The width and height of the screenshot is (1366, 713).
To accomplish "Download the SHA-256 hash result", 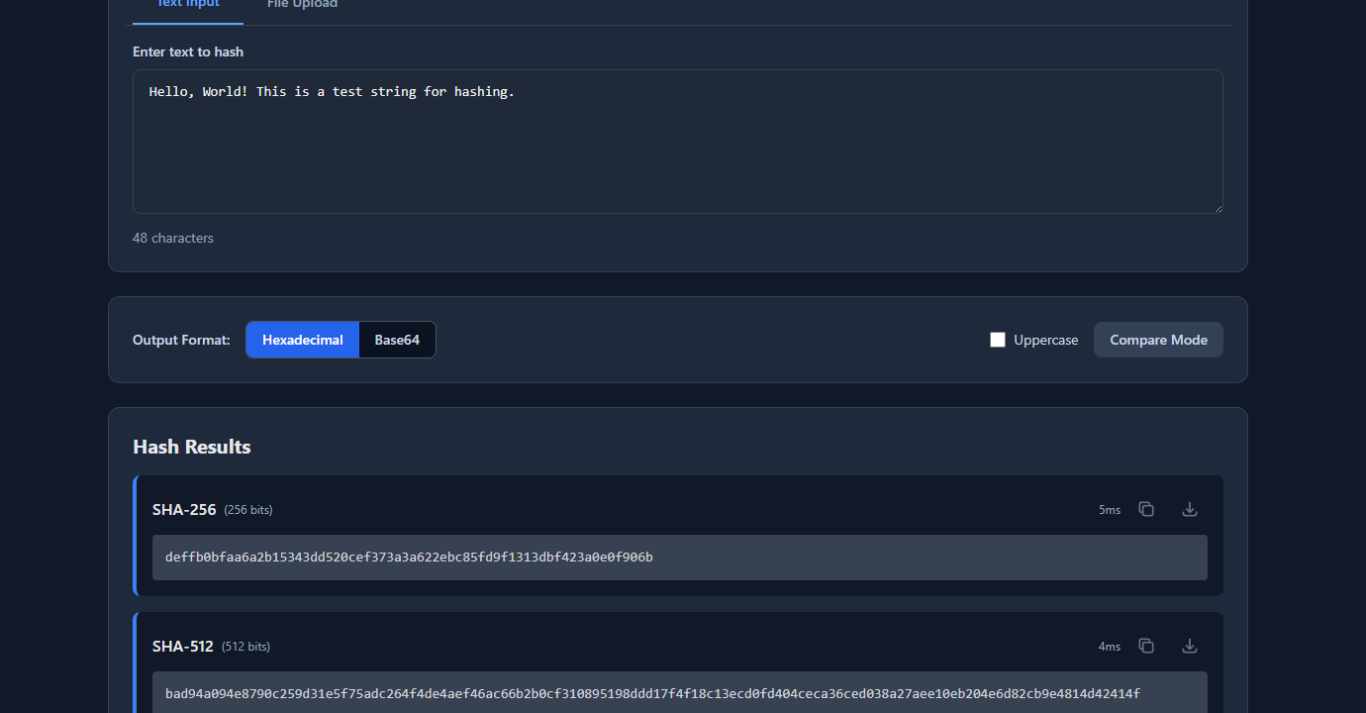I will coord(1190,509).
